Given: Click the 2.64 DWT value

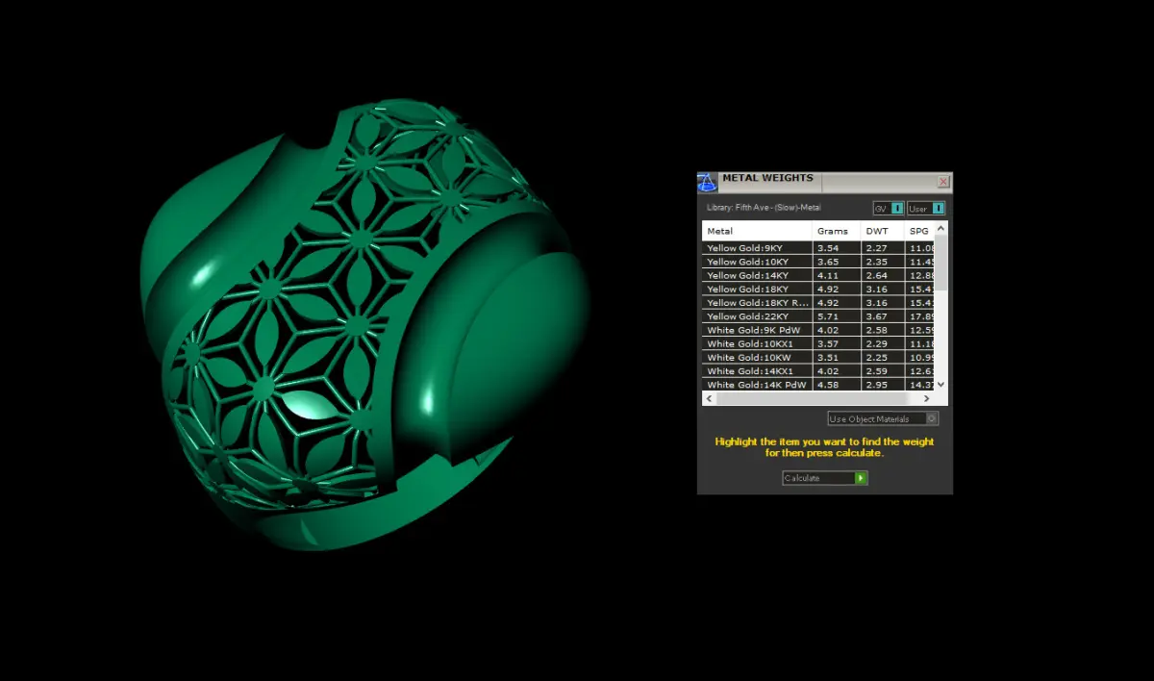Looking at the screenshot, I should 875,275.
